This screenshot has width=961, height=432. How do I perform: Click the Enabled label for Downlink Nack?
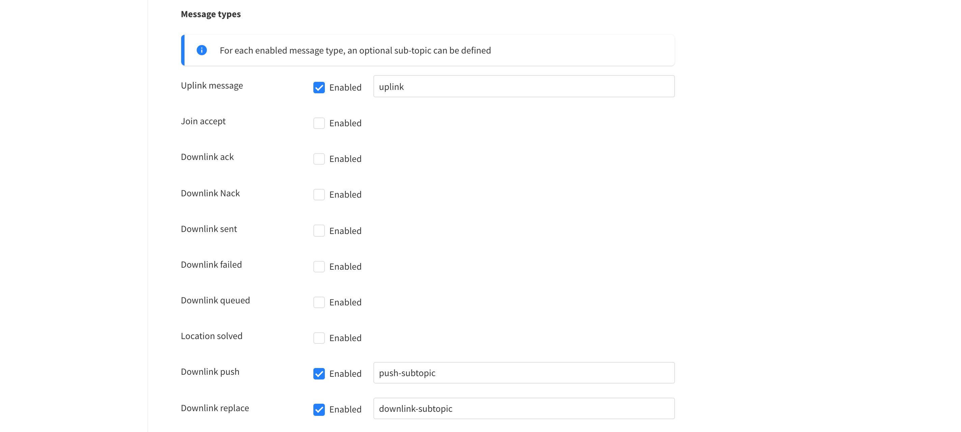point(345,195)
